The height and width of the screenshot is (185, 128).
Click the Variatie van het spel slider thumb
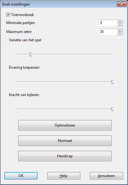click(31, 54)
